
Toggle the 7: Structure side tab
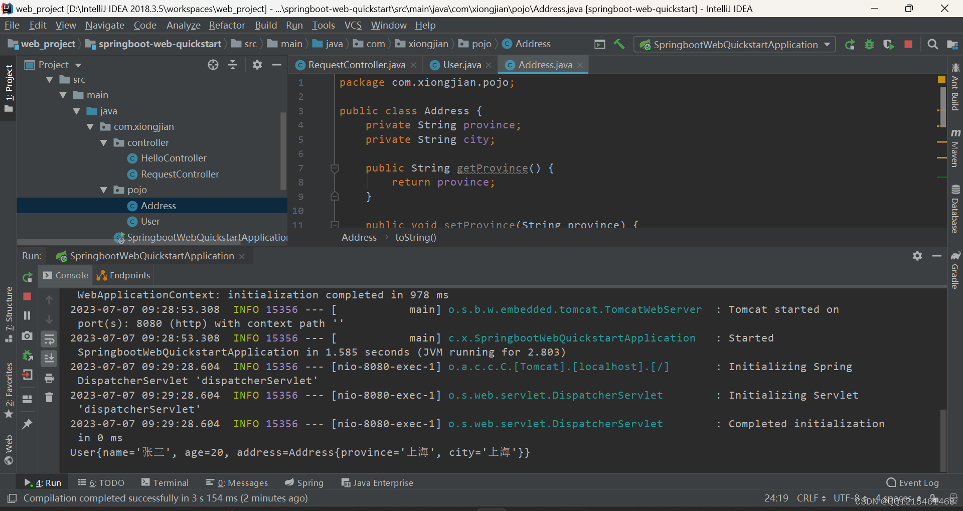pos(9,314)
